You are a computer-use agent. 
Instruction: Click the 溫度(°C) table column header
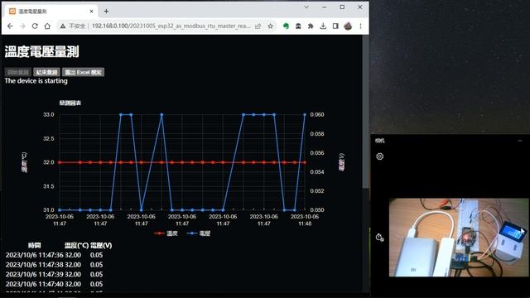tap(77, 245)
